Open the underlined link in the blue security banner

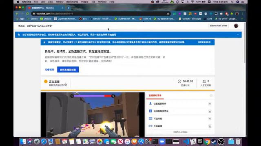(x=112, y=35)
